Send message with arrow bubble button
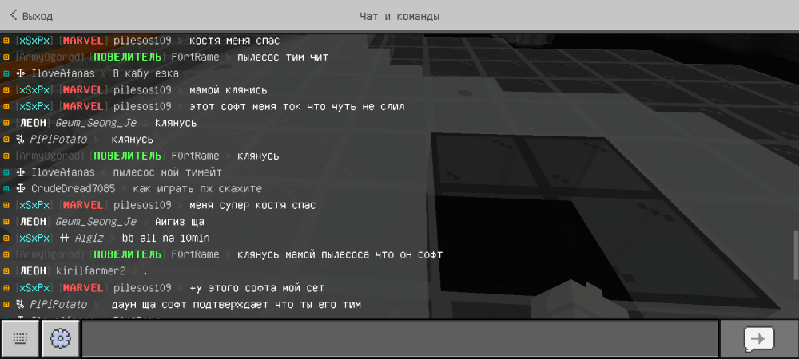 [759, 339]
